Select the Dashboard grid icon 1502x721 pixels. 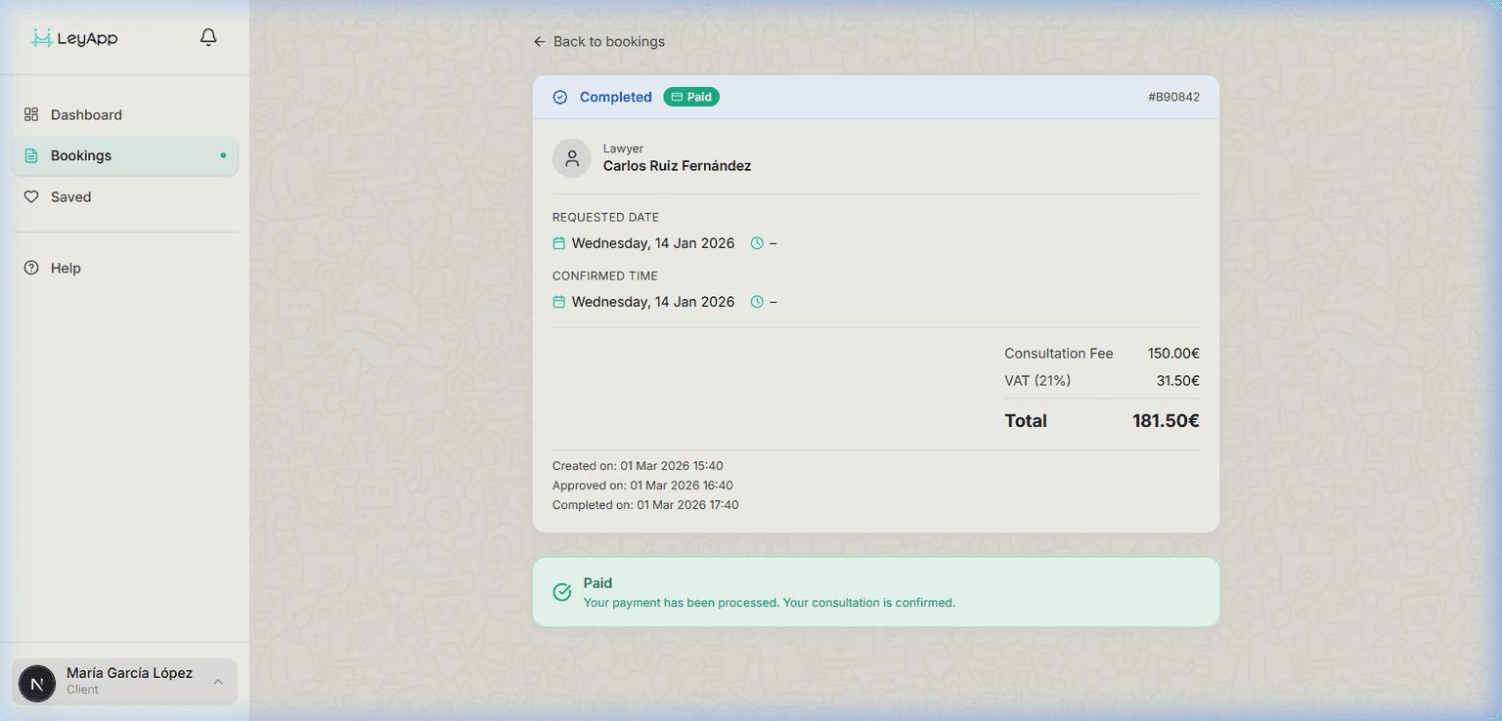[x=30, y=114]
